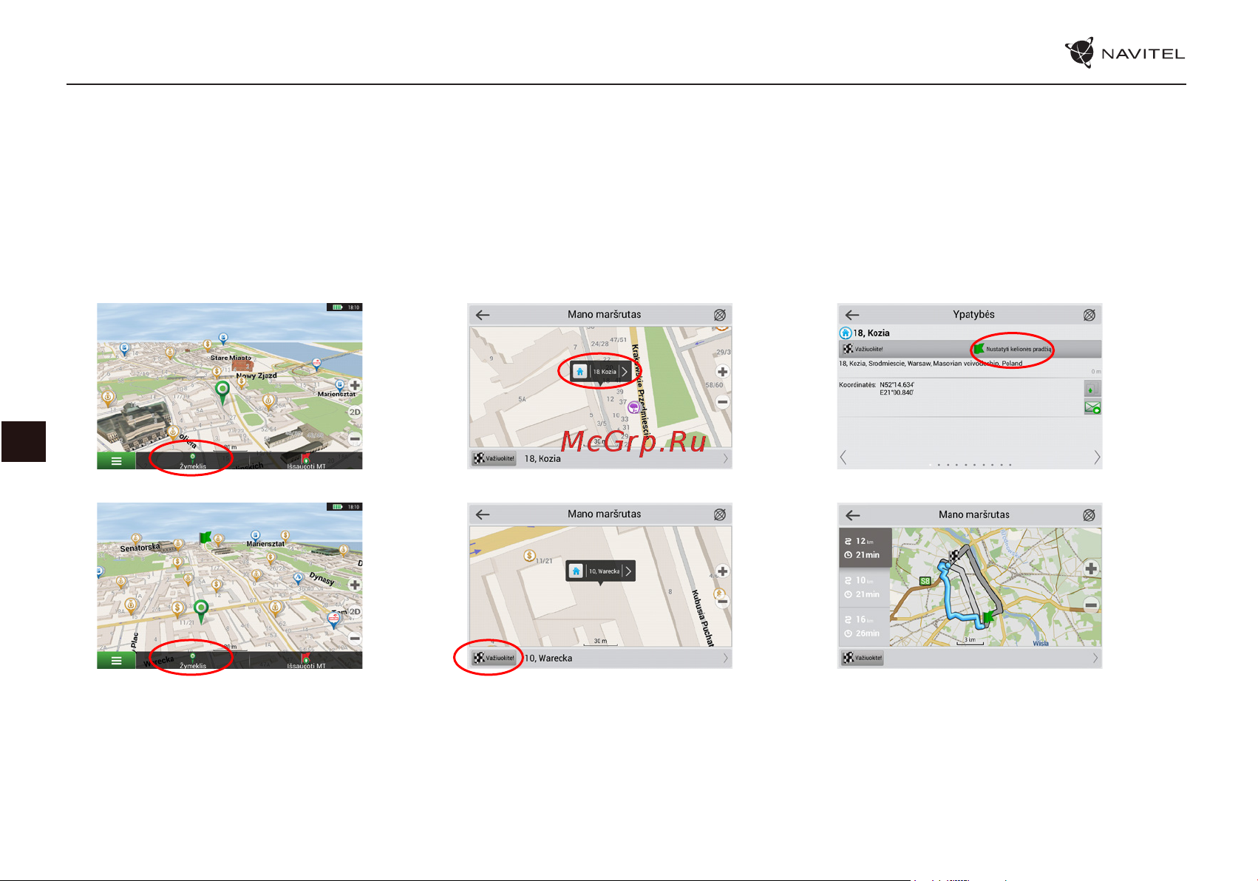The image size is (1258, 881).
Task: Expand the 10, Warecka bottom row chevron
Action: 725,659
